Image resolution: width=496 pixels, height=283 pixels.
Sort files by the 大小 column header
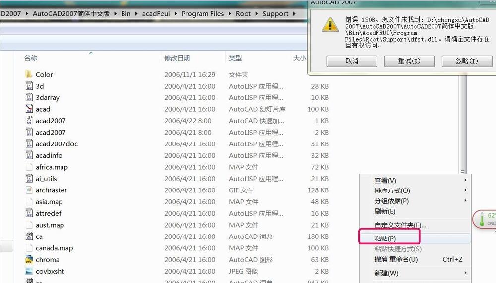299,58
